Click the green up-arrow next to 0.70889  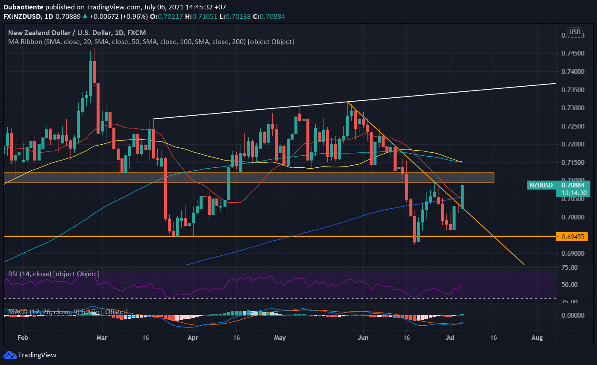click(x=85, y=17)
